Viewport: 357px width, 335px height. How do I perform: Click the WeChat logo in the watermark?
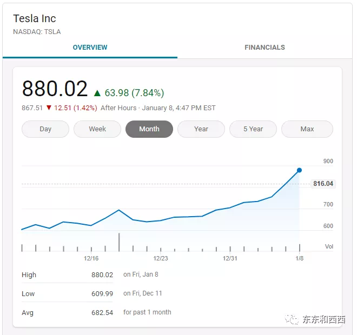coord(293,319)
